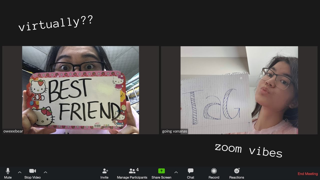Open the Chat bubble icon
This screenshot has height=180, width=320.
[x=190, y=171]
